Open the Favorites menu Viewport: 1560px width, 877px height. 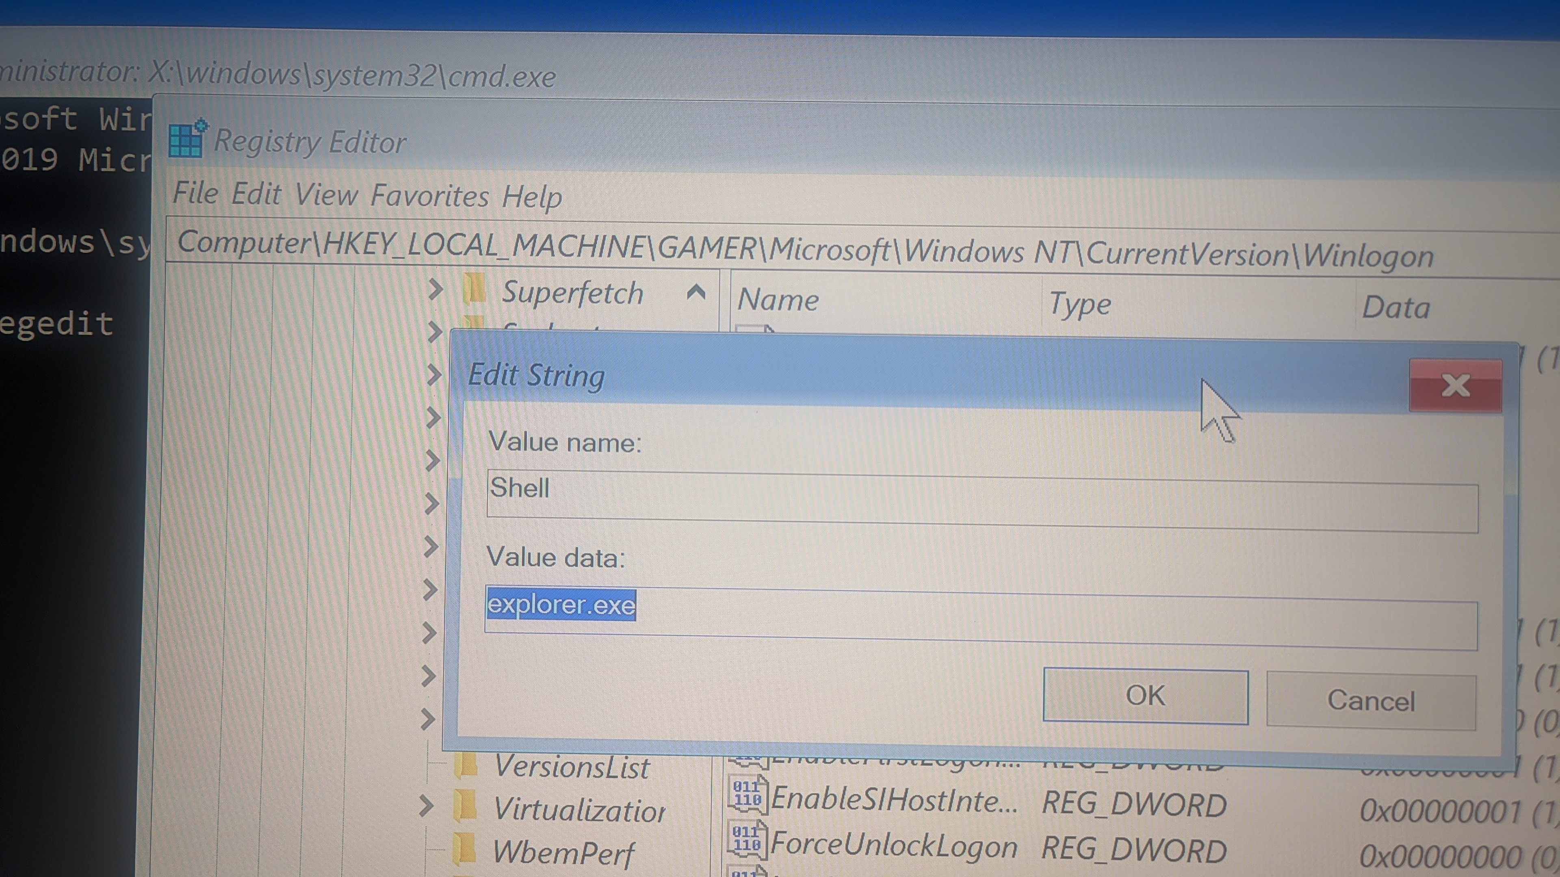click(x=429, y=196)
